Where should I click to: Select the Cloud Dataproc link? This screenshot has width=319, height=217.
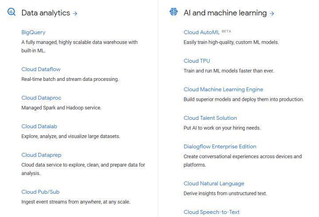[x=41, y=98]
